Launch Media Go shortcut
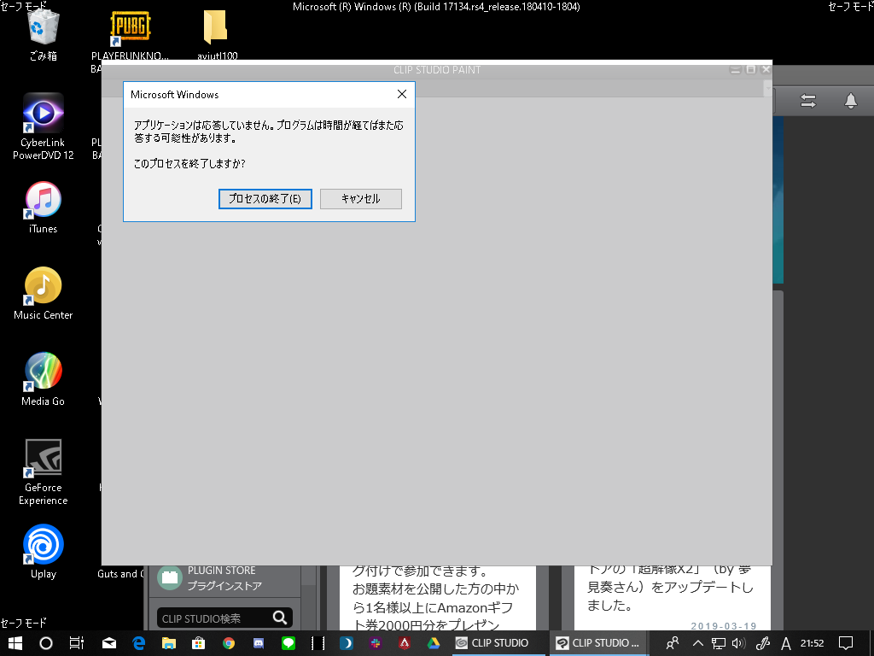Image resolution: width=874 pixels, height=656 pixels. coord(43,379)
